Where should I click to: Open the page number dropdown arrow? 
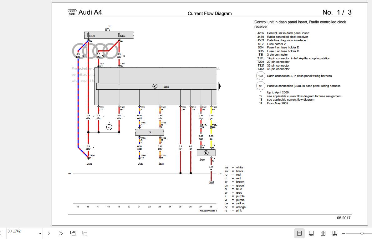(x=40, y=234)
